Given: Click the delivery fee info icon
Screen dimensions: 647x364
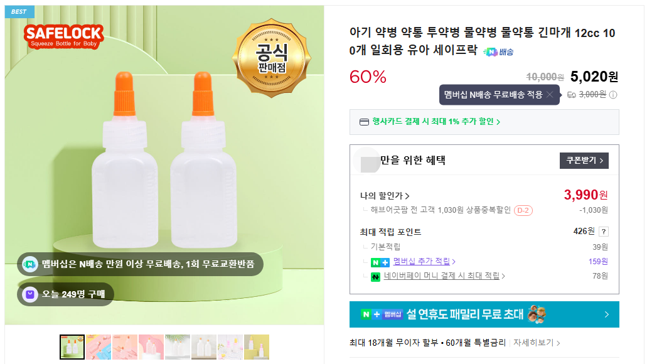Looking at the screenshot, I should coord(613,95).
